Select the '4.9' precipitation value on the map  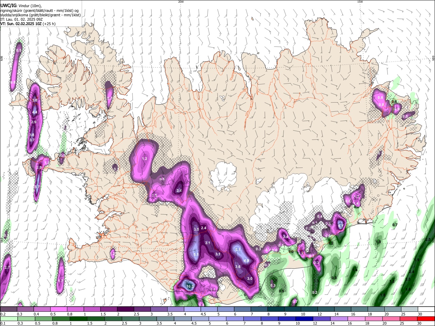coord(247,260)
